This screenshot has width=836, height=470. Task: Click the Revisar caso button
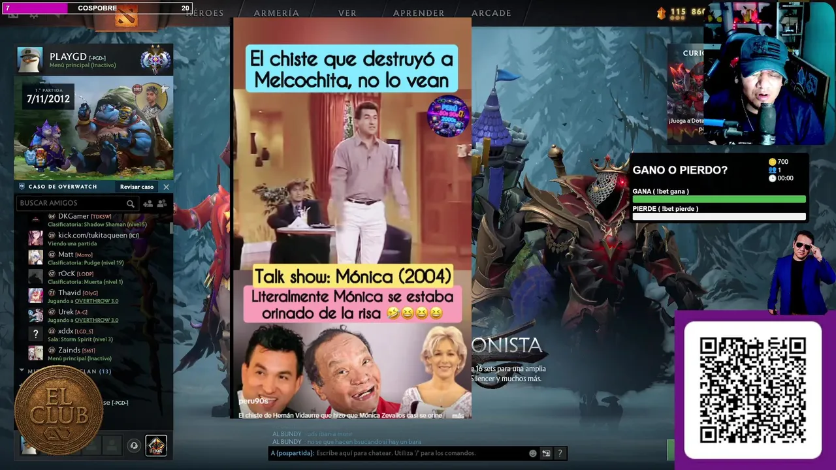click(x=137, y=187)
